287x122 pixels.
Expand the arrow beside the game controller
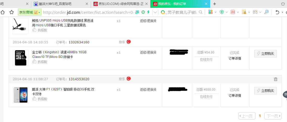point(260,12)
